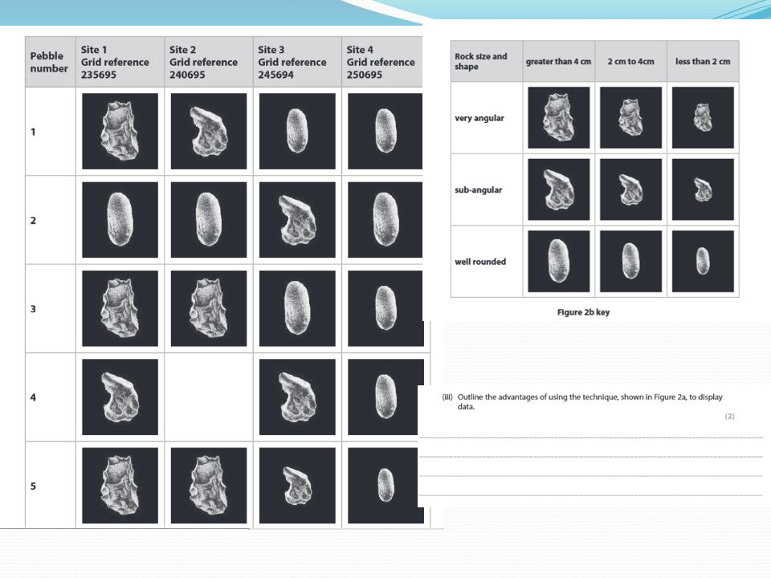Select Site 2 pebble 1 image

coord(209,131)
